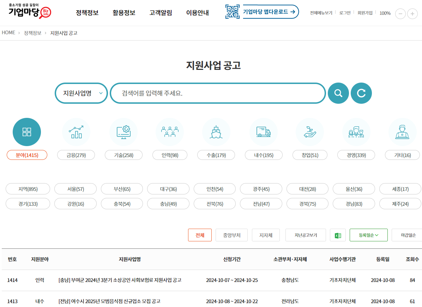Click the QR code icon

tap(232, 12)
